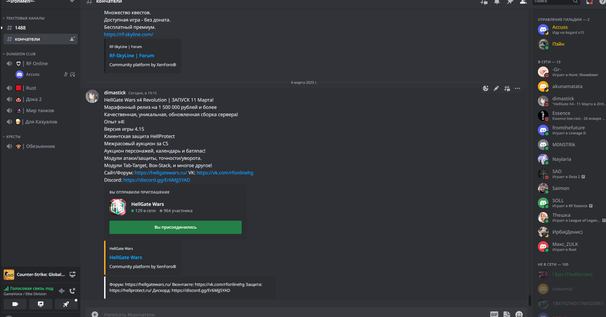The image size is (606, 317).
Task: Toggle noise suppression waveform icon
Action: click(x=62, y=291)
